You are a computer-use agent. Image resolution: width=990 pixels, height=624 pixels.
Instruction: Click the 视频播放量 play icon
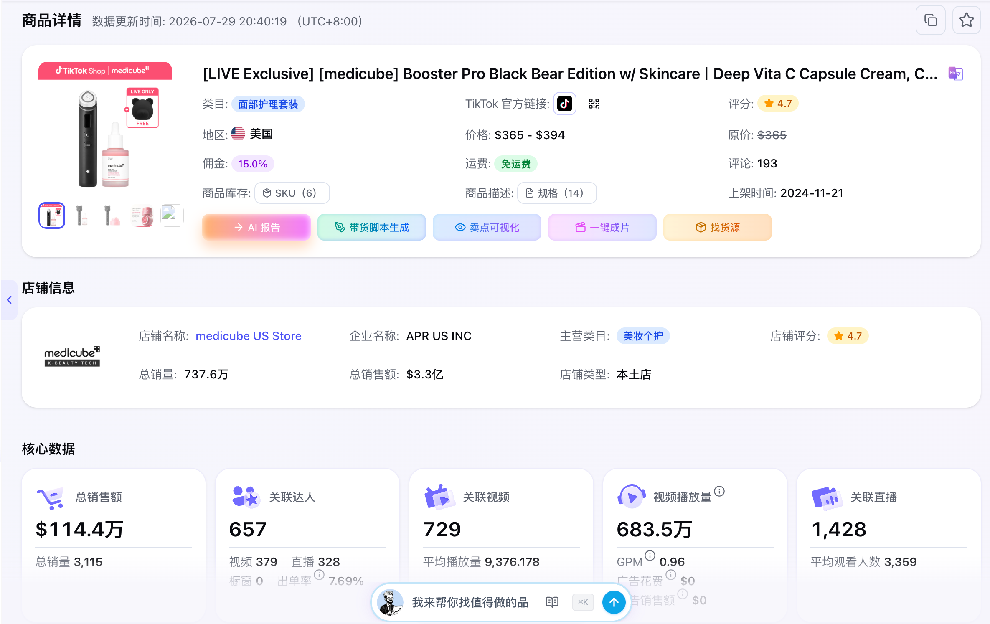(632, 497)
